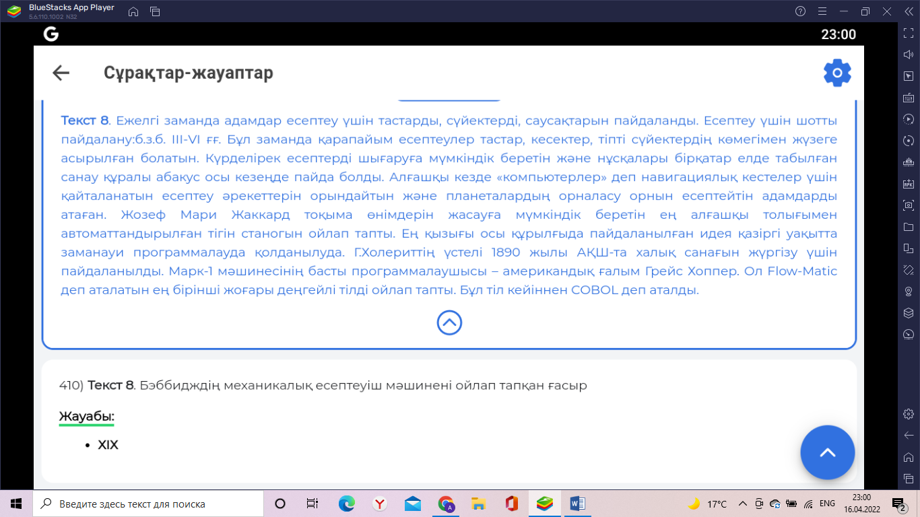
Task: Expand the hidden system tray icons chevron
Action: point(743,504)
